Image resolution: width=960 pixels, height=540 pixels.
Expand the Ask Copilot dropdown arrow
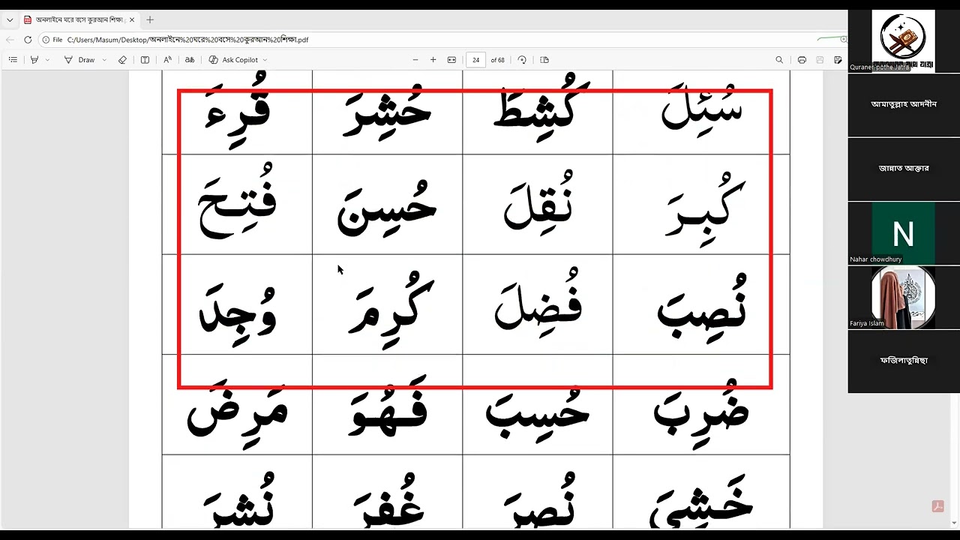point(265,60)
